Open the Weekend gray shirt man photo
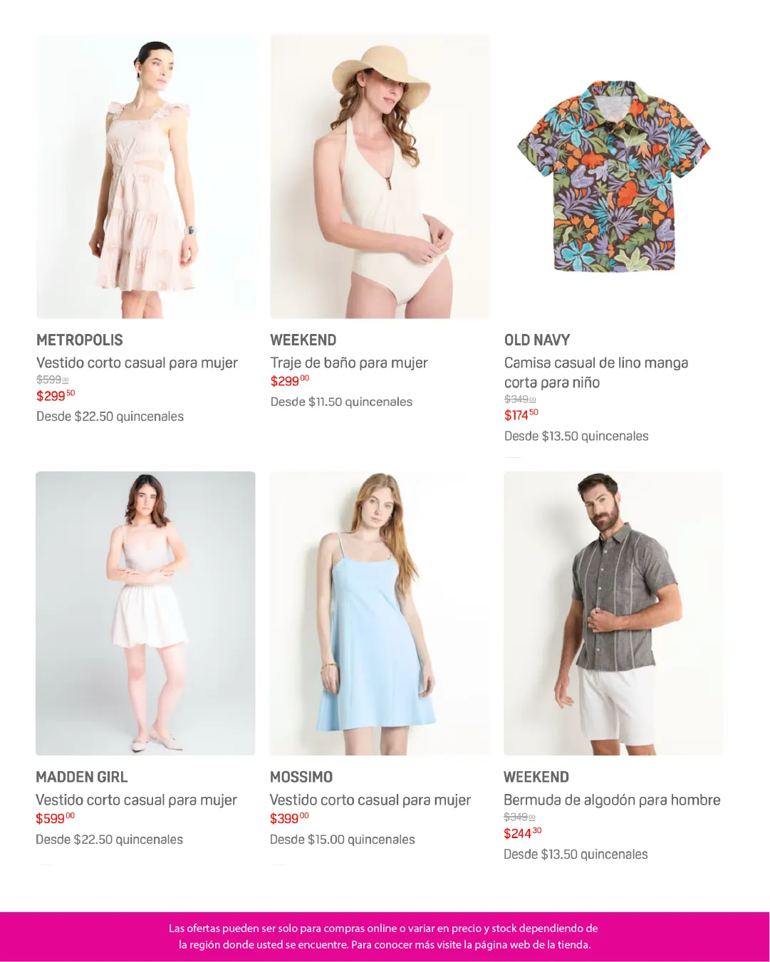 click(613, 613)
